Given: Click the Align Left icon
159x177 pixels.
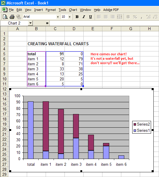Looking at the screenshot, I should [x=99, y=17].
